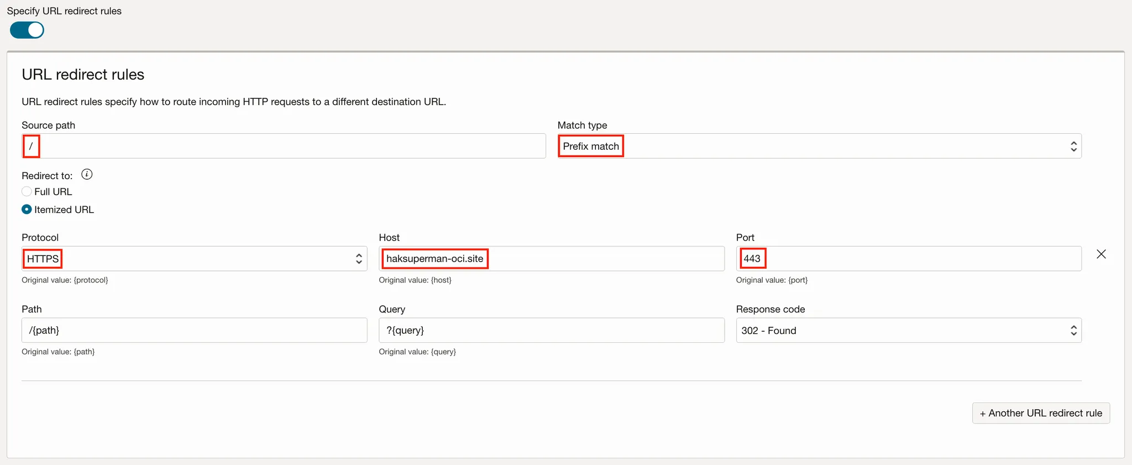Click the 'Source path' label

point(48,126)
